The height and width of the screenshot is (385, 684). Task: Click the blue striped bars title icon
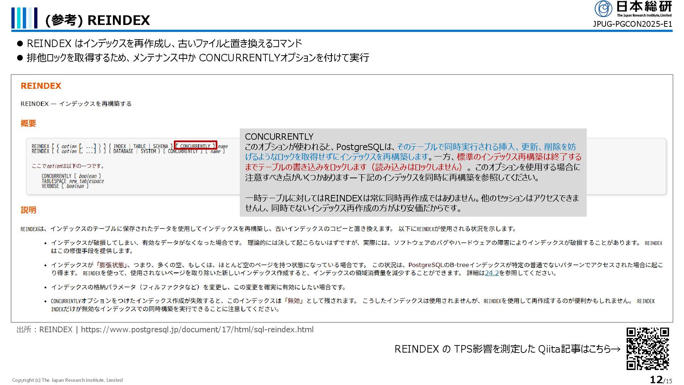[24, 18]
